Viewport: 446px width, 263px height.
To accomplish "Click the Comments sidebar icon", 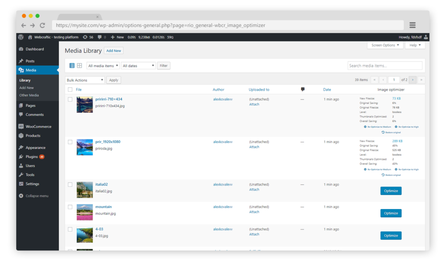I will pyautogui.click(x=21, y=114).
